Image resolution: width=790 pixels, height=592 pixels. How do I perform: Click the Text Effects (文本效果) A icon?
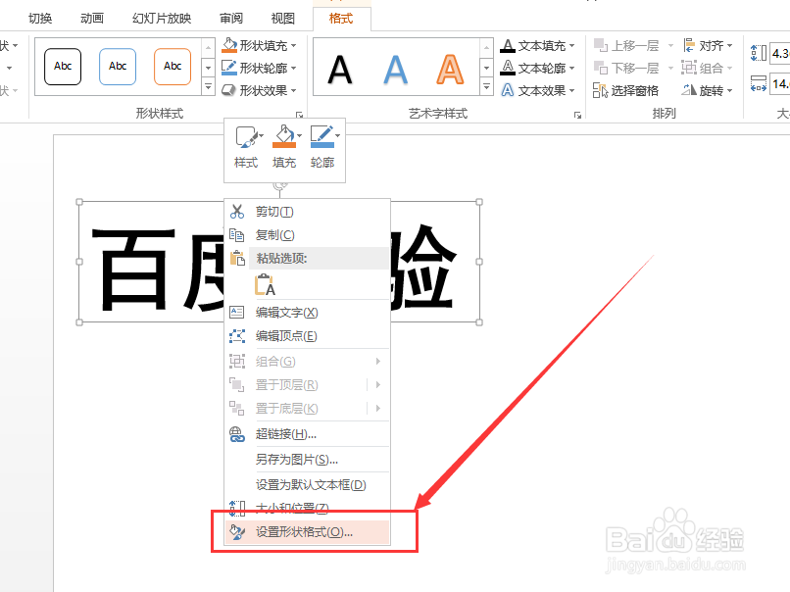(508, 90)
